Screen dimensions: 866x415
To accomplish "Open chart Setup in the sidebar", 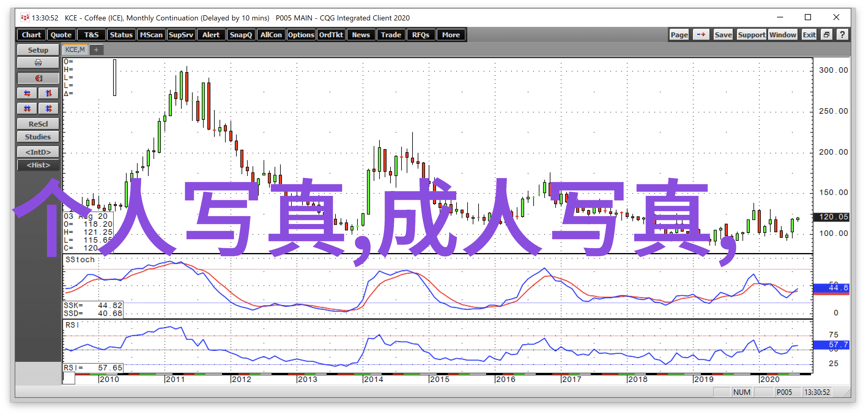I will (38, 50).
